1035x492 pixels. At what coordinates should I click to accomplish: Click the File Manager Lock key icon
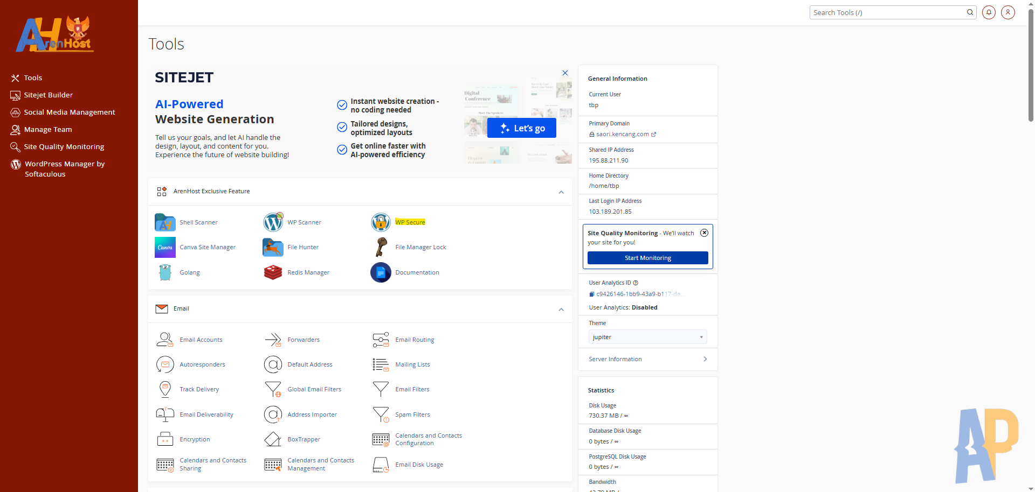(x=381, y=248)
